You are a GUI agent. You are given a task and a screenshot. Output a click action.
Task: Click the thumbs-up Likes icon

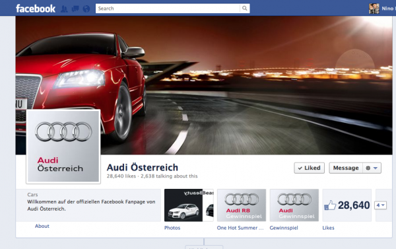[x=330, y=205]
